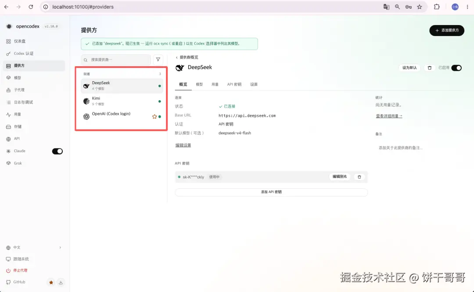Click the 编辑设置 link
The image size is (474, 292).
pos(183,145)
